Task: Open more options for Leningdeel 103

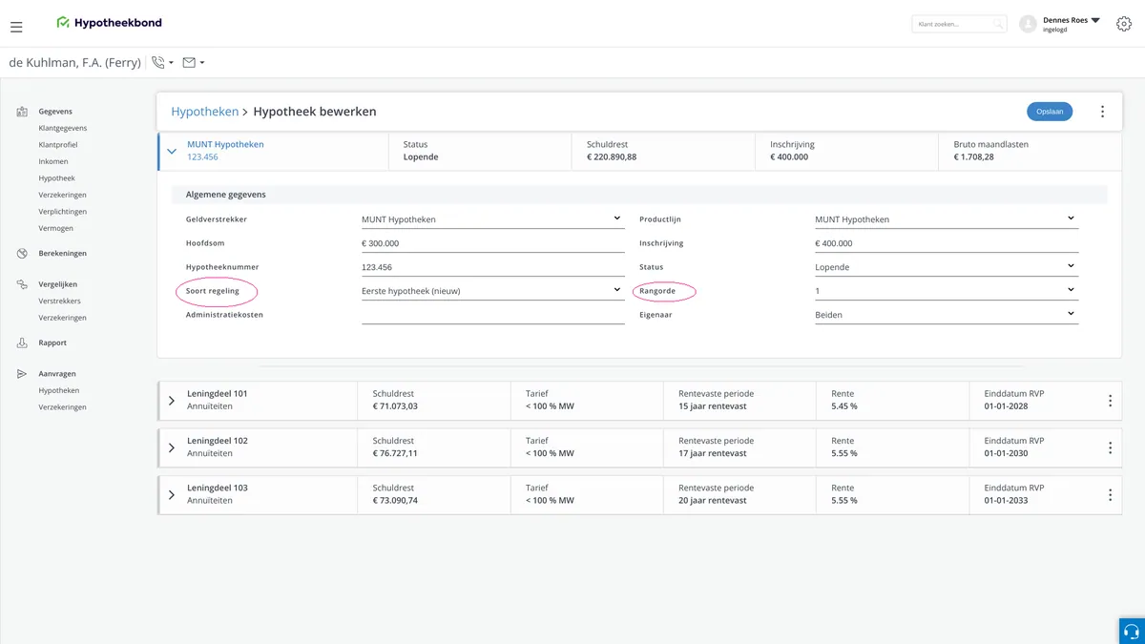Action: [x=1110, y=495]
